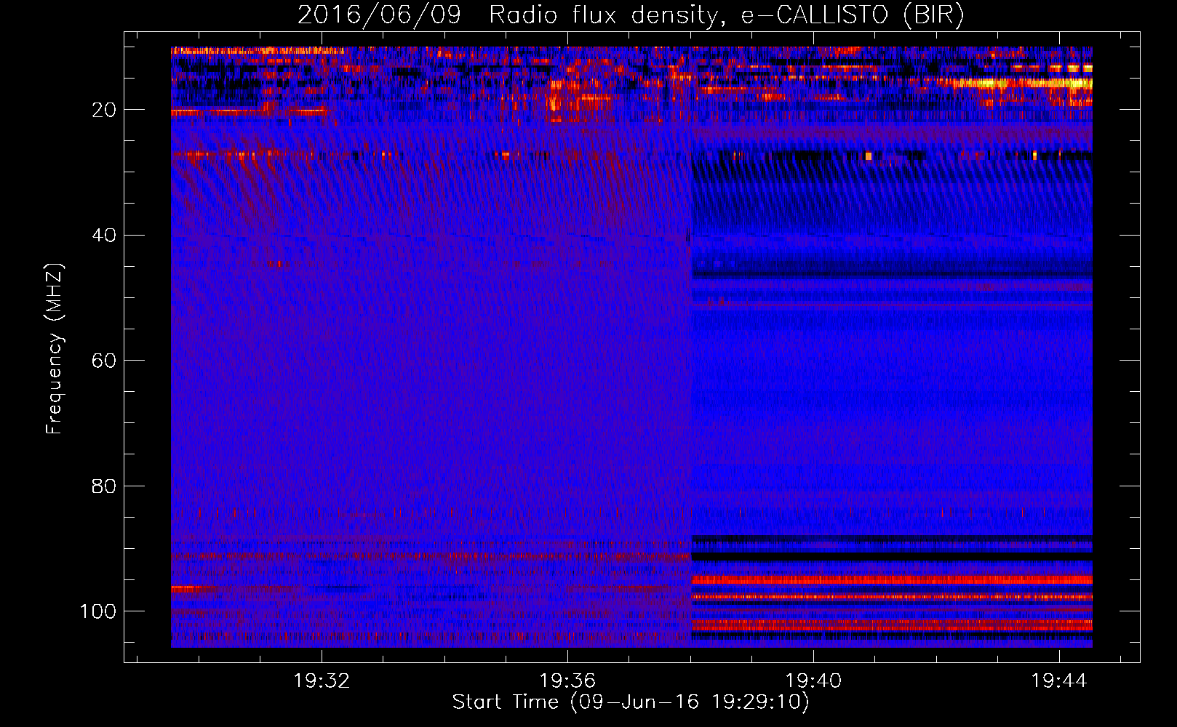The image size is (1177, 727).
Task: Click the time tick label '19:40'
Action: pyautogui.click(x=813, y=681)
